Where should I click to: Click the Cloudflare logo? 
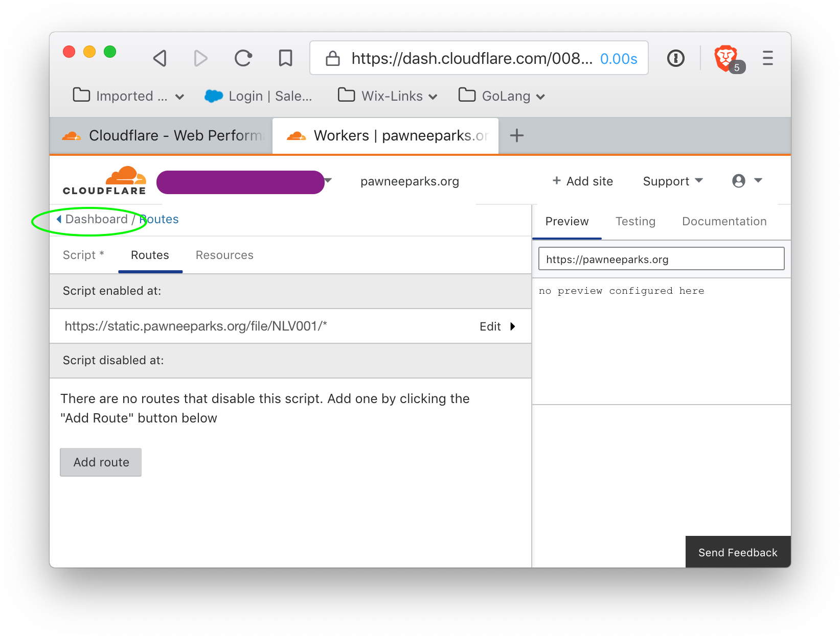[x=105, y=181]
